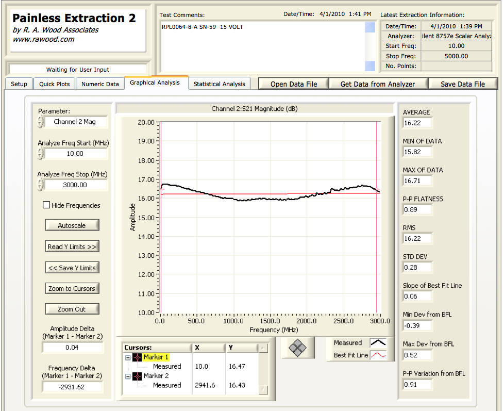Click the AVERAGE value 16.22 field

(x=417, y=123)
